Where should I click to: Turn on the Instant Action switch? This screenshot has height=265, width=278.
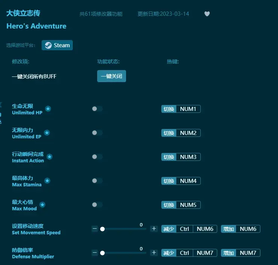pos(97,157)
